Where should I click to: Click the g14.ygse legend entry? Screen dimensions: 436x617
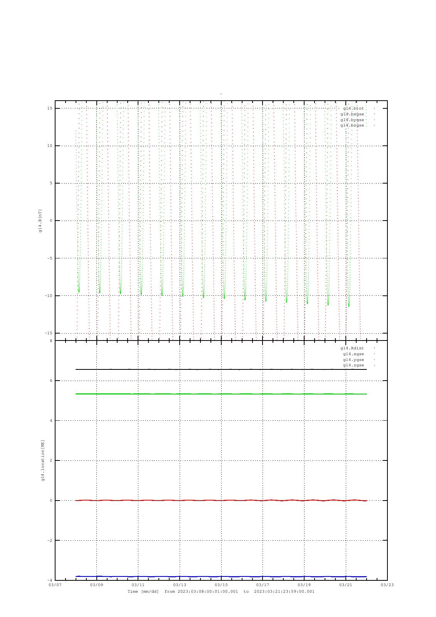coord(353,360)
